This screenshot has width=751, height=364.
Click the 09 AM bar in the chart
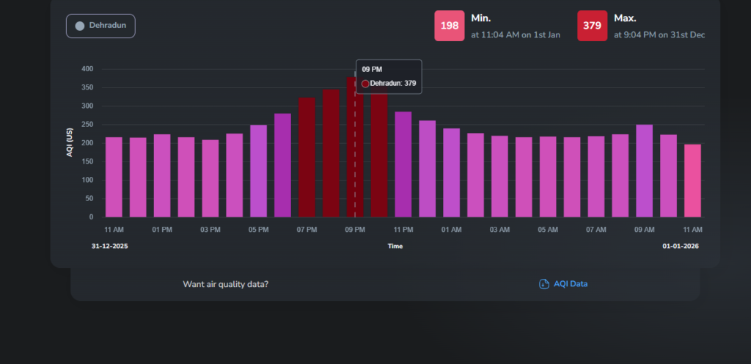pos(644,171)
